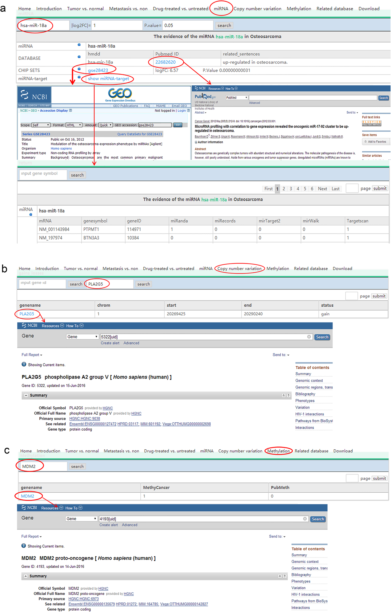The width and height of the screenshot is (391, 612).
Task: Click the |log2FC| input field
Action: pos(117,25)
